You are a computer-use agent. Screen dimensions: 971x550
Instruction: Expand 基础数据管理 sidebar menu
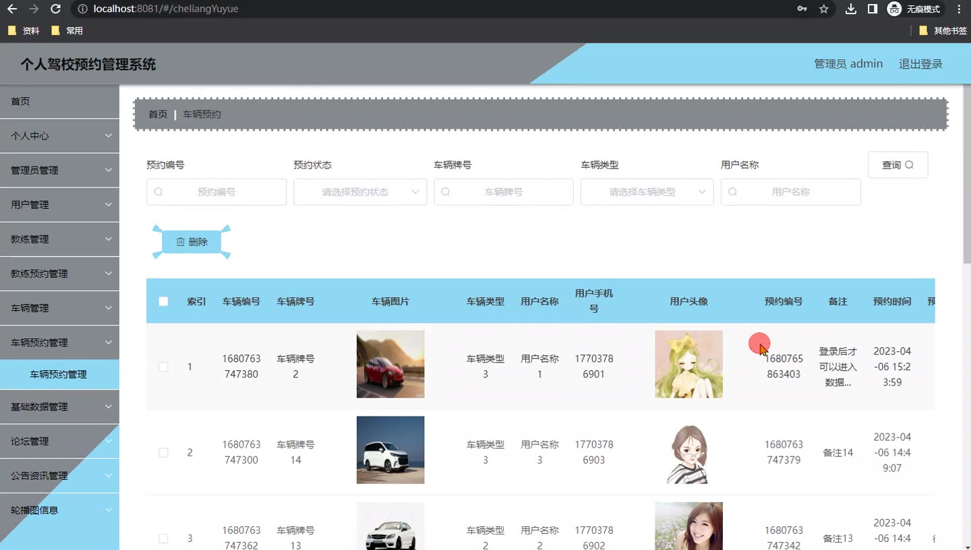point(59,407)
